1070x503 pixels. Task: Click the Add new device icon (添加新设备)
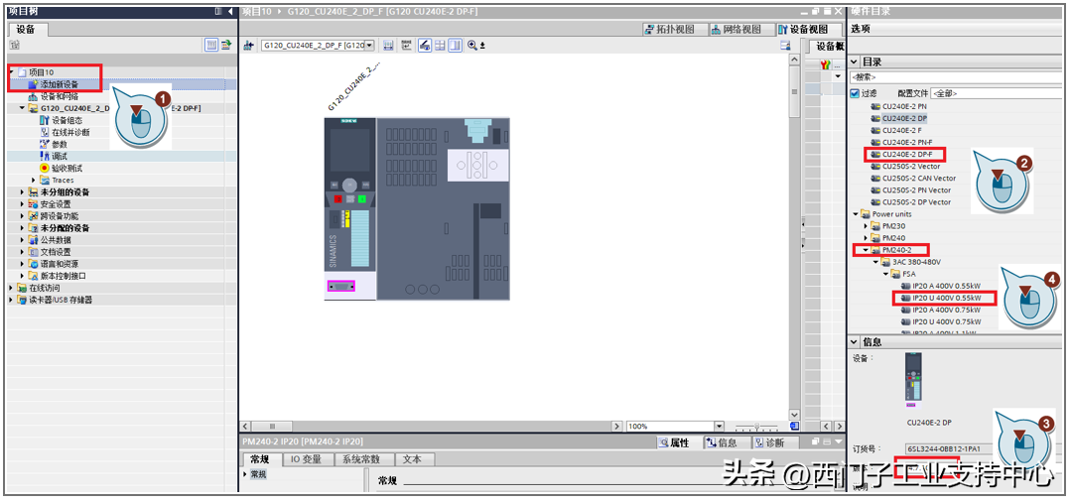[x=33, y=85]
